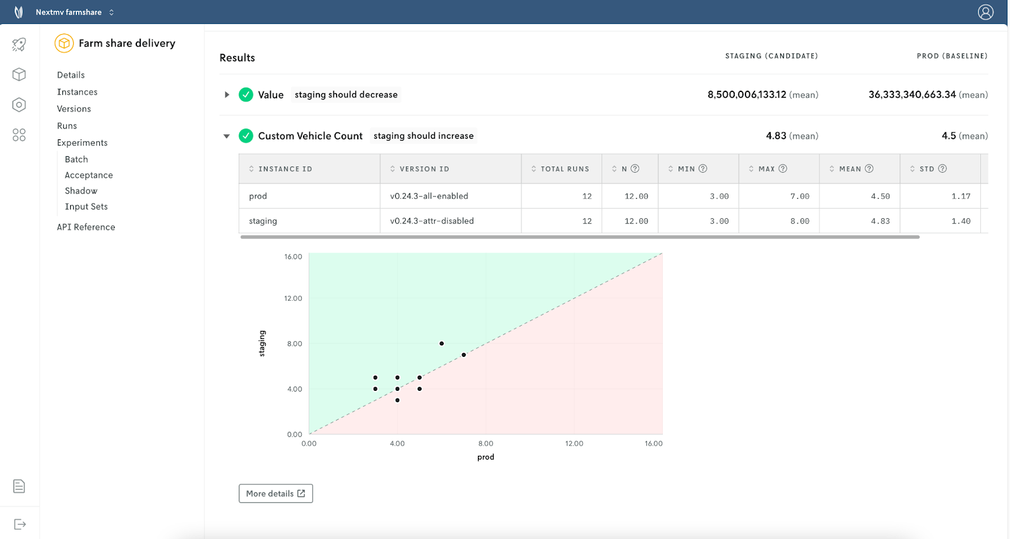Select Runs in the side navigation

[x=67, y=126]
